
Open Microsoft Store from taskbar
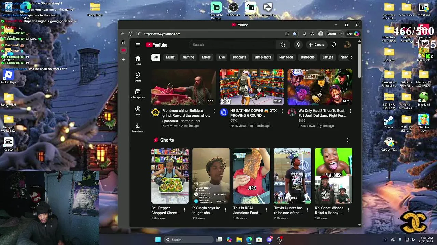pyautogui.click(x=259, y=240)
